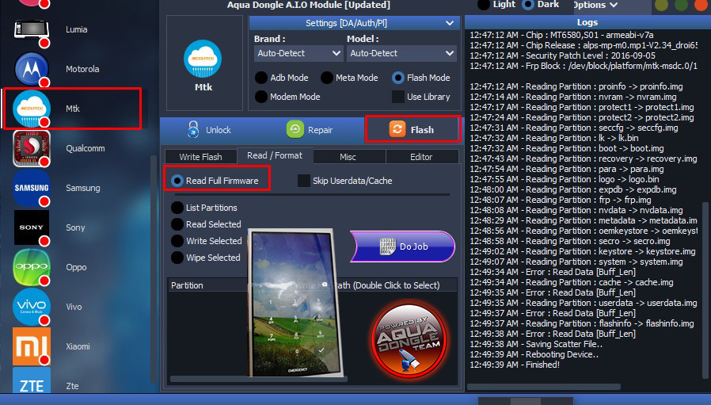Open the Unlock section tab
The height and width of the screenshot is (405, 711).
pyautogui.click(x=209, y=130)
